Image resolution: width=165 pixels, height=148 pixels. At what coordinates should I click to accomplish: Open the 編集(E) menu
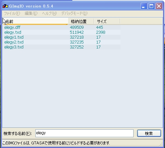[x=31, y=13]
